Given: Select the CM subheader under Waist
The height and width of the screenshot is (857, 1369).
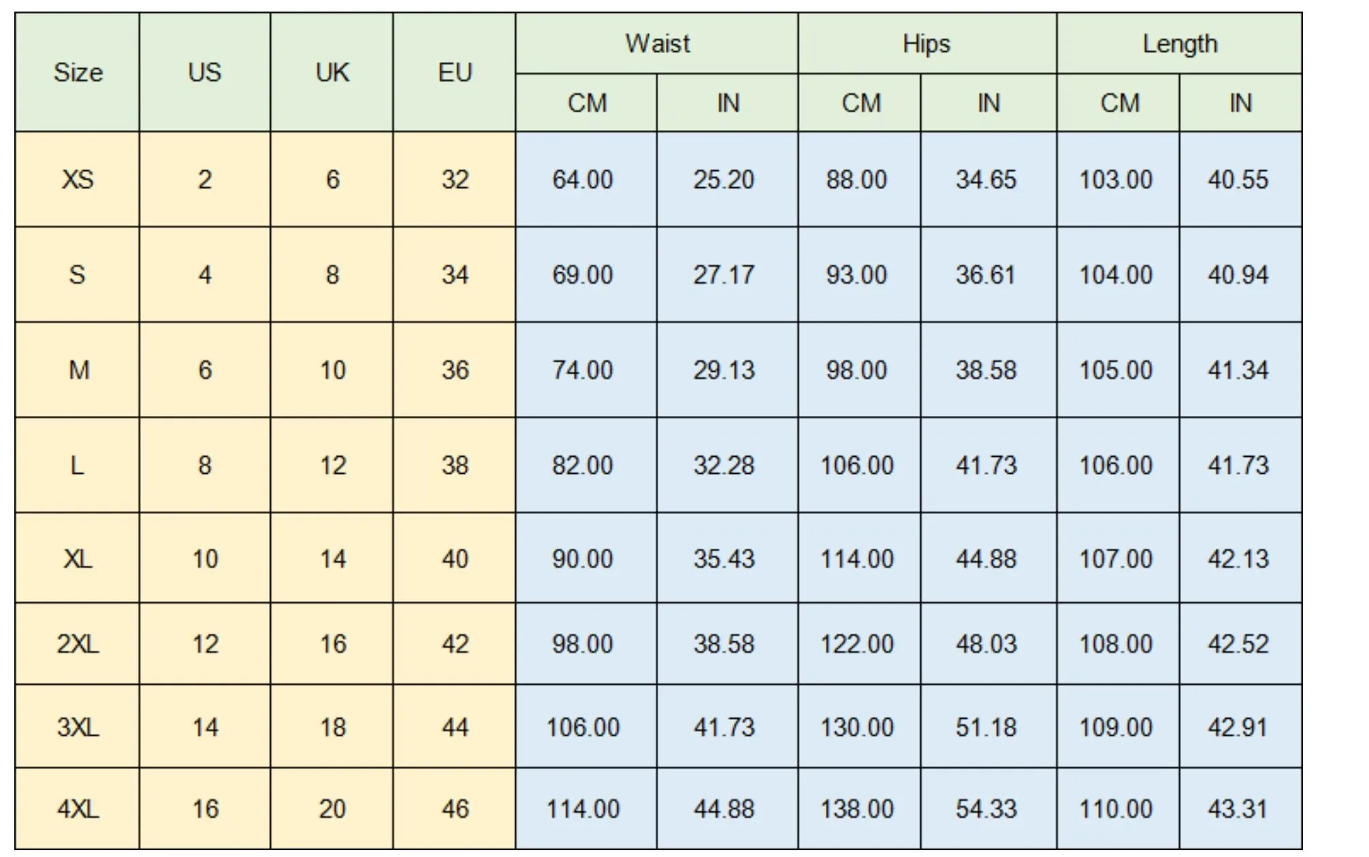Looking at the screenshot, I should [586, 103].
